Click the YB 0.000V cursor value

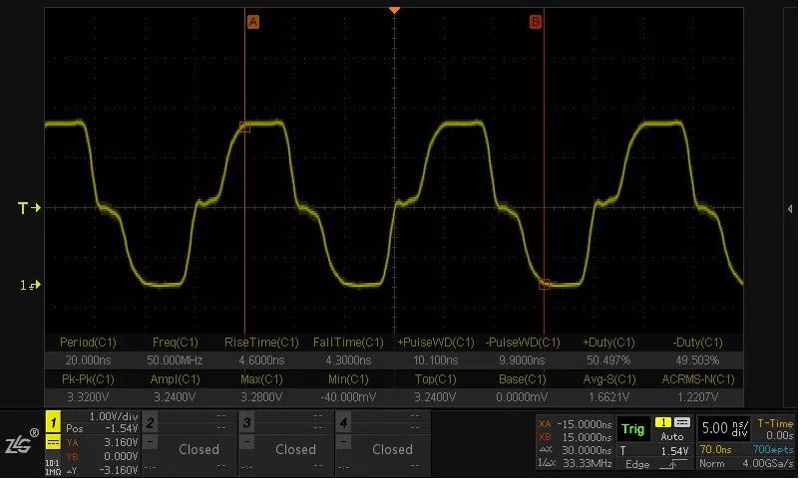102,456
